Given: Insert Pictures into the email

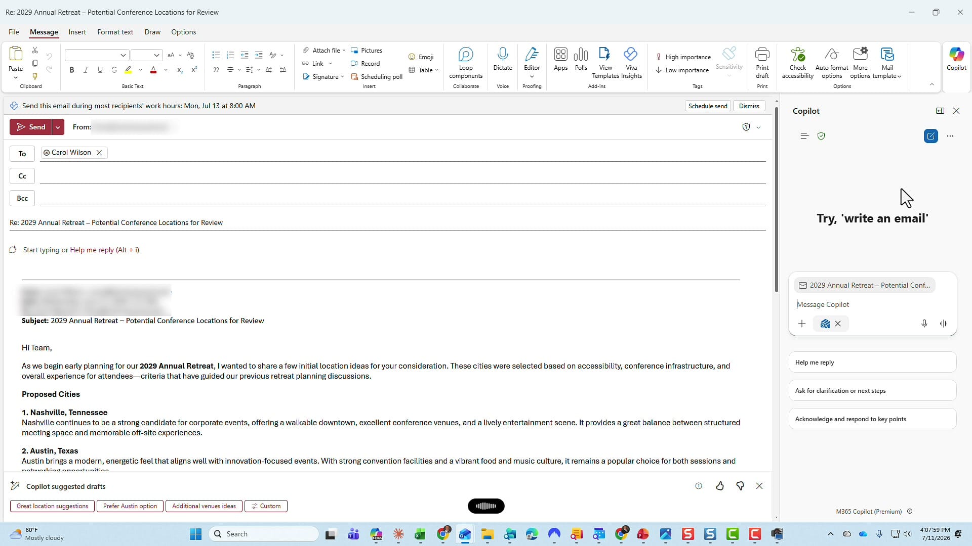Looking at the screenshot, I should click(x=367, y=51).
